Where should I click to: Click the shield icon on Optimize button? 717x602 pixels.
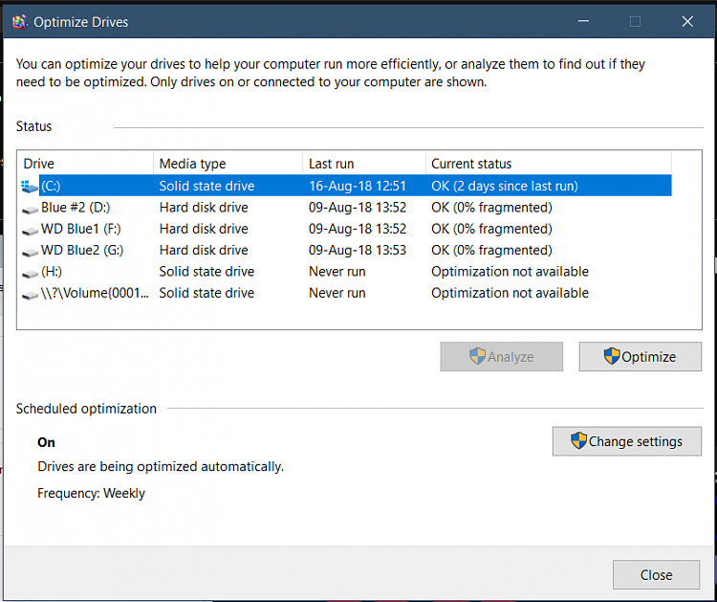(x=612, y=356)
